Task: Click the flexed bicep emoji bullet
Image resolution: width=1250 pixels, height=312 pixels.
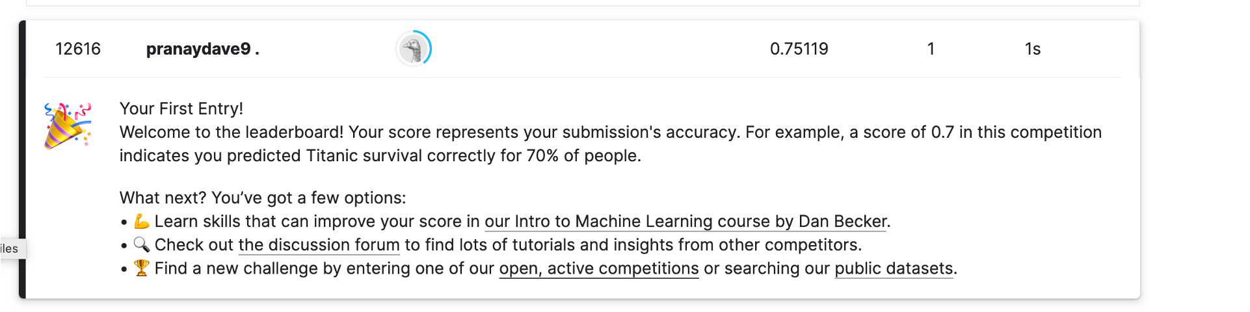Action: click(x=141, y=222)
